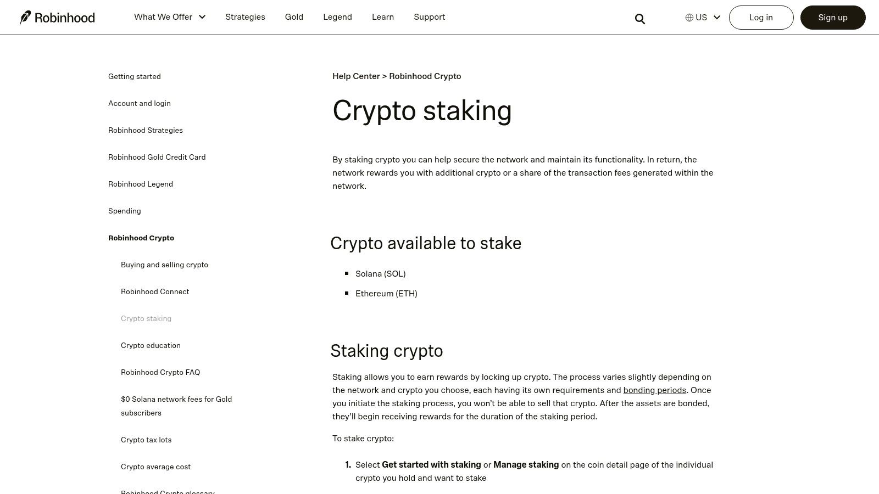This screenshot has width=879, height=494.
Task: Open the Strategies menu item
Action: point(245,17)
